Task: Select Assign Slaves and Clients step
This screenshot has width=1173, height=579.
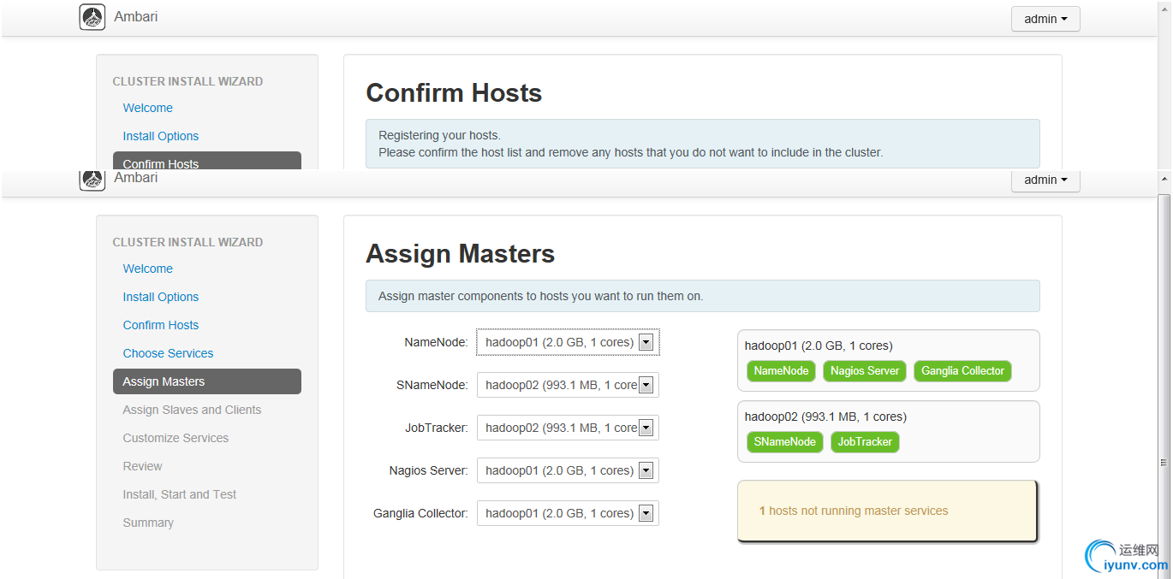Action: coord(192,410)
